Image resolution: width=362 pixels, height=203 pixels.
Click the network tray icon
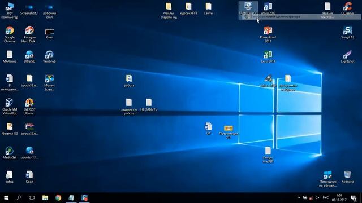(305, 198)
